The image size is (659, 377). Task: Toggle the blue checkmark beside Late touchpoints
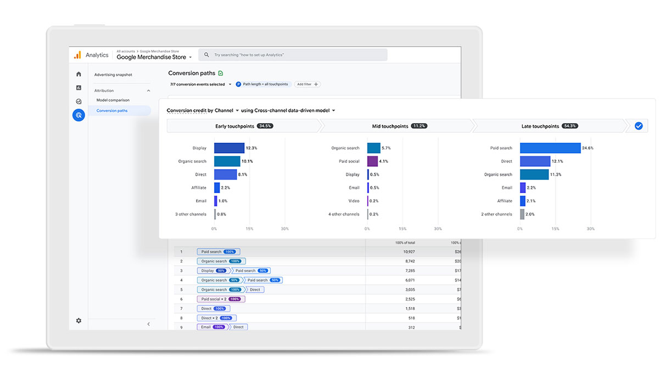tap(638, 126)
